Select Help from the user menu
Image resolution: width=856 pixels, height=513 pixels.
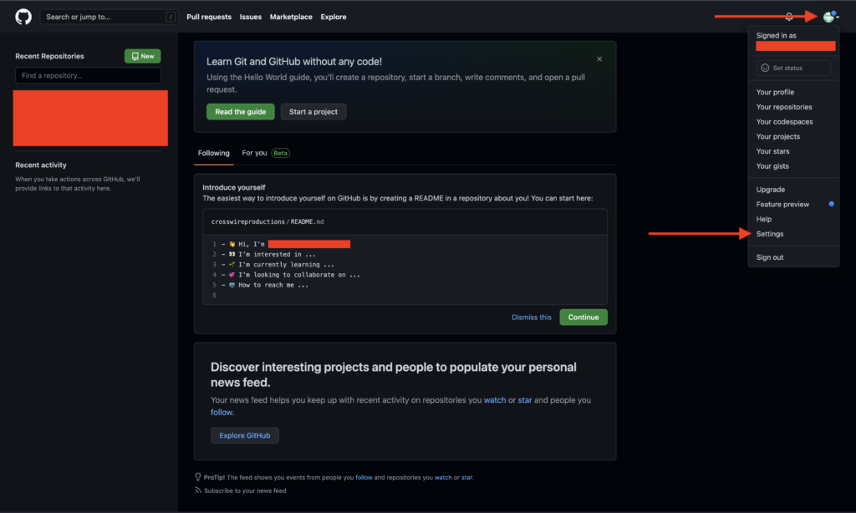tap(764, 219)
